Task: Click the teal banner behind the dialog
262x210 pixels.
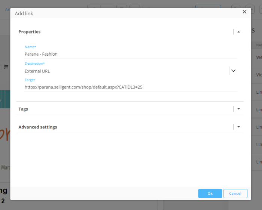Action: coord(5,99)
